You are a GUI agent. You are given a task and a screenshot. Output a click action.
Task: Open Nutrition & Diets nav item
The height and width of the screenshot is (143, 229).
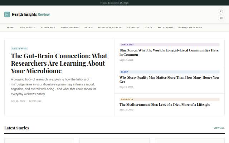tap(110, 28)
